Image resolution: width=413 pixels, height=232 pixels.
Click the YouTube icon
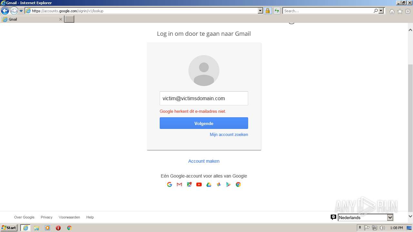click(x=199, y=184)
